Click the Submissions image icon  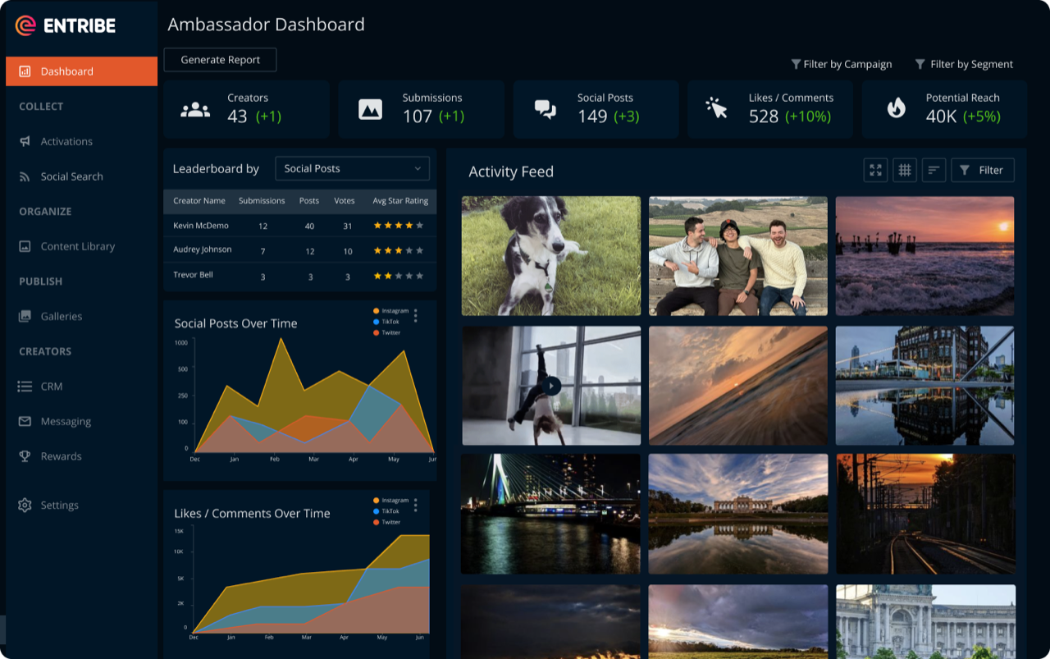pos(370,109)
